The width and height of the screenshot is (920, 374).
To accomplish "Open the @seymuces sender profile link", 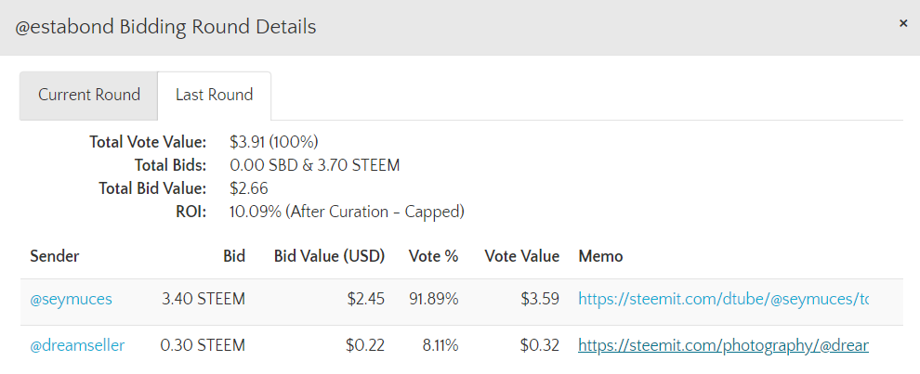I will point(71,299).
